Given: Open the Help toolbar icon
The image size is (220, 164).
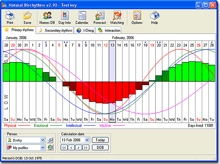Looking at the screenshot, I should (x=154, y=18).
